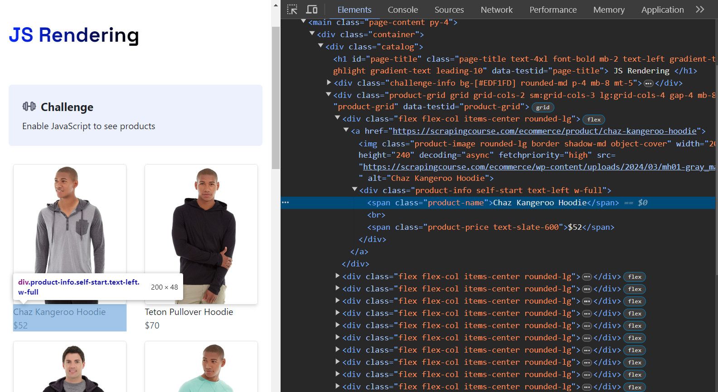Click the ellipsis in challenge-info div
Viewport: 718px width, 392px height.
(649, 83)
